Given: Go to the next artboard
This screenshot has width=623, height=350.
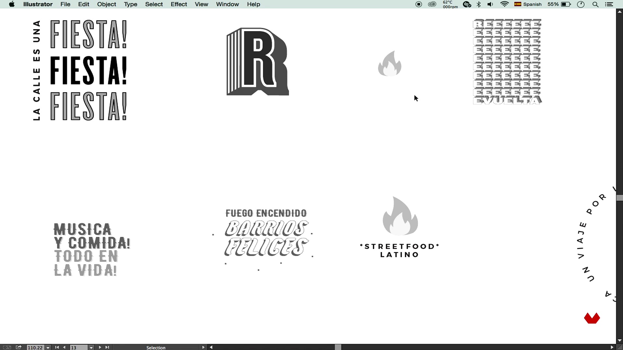Looking at the screenshot, I should (100, 347).
